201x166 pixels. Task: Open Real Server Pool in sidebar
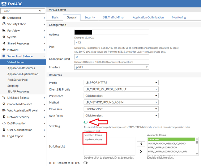pos(18,80)
